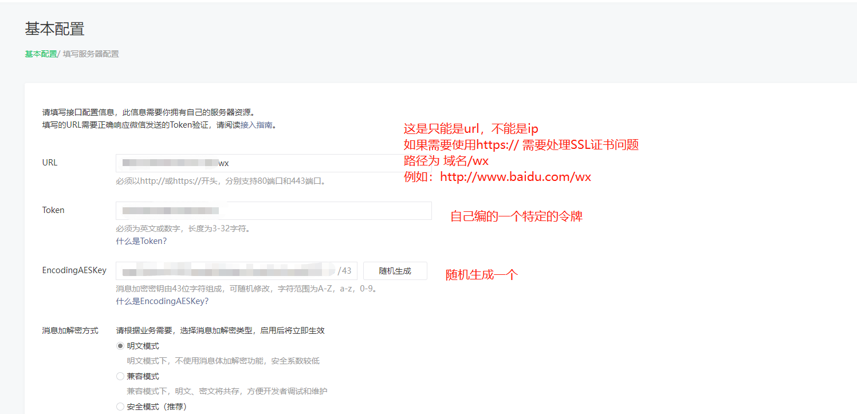Click the red baidu.com example URL annotation
This screenshot has width=857, height=414.
[x=497, y=177]
